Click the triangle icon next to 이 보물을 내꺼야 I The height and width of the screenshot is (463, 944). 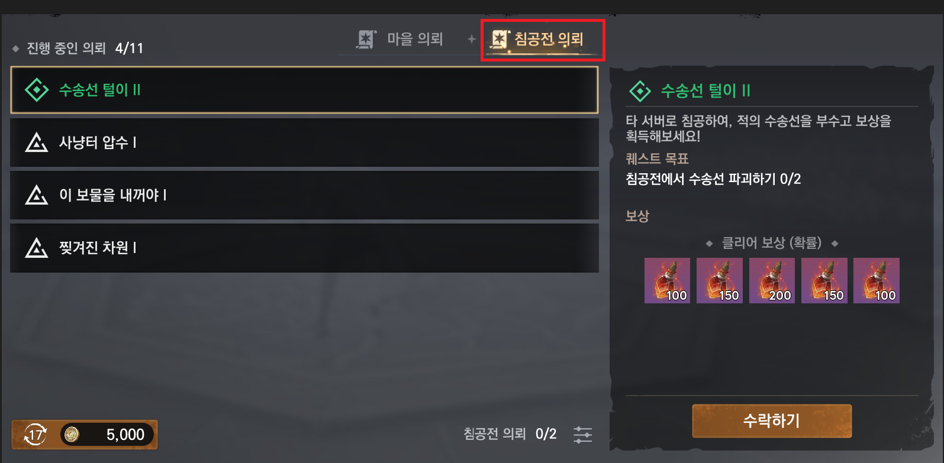point(37,195)
